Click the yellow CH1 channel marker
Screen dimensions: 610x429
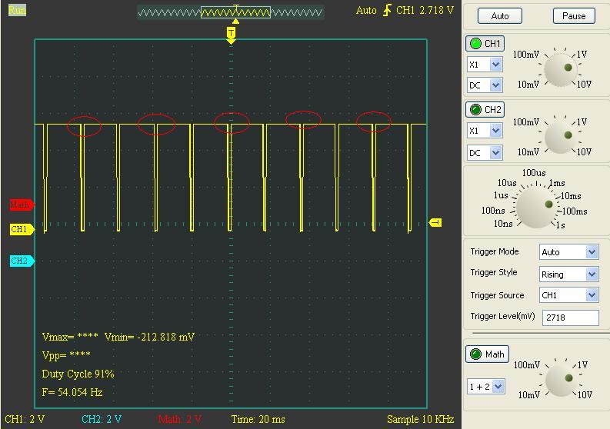coord(20,229)
